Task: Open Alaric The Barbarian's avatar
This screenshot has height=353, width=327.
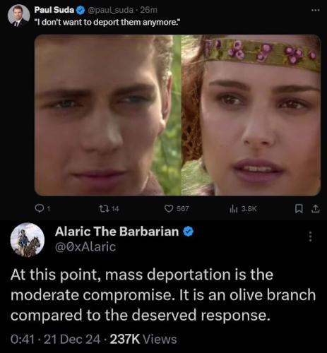Action: coord(28,239)
